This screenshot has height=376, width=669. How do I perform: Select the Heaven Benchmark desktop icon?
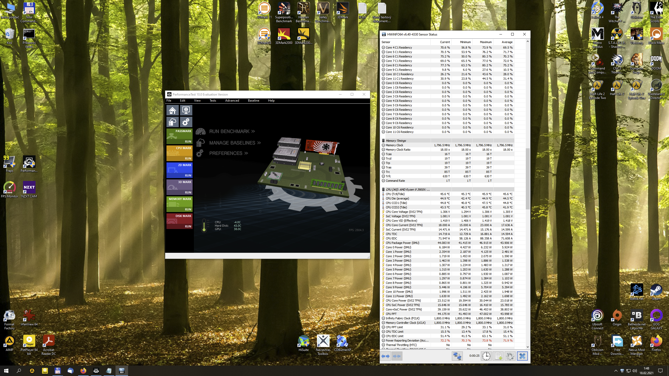coord(303,13)
